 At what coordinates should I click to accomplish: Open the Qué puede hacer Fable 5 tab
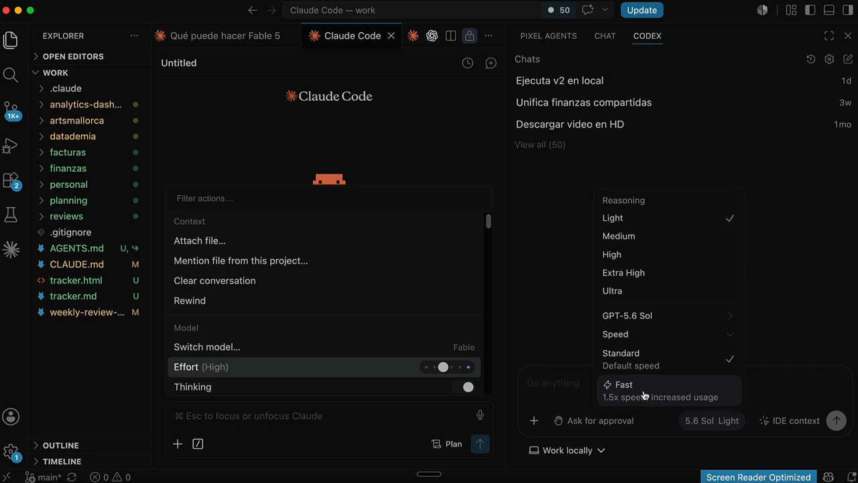pos(225,36)
